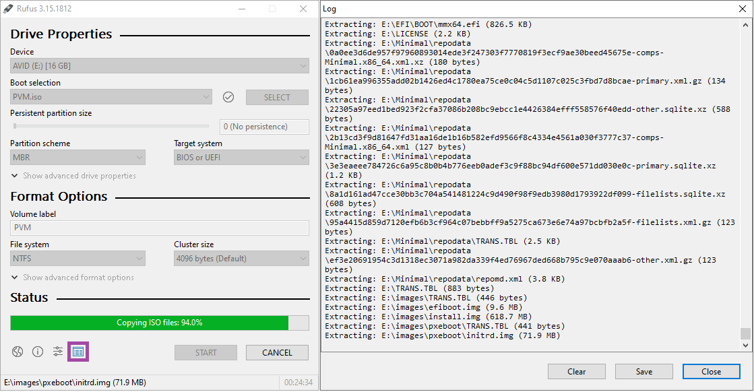The width and height of the screenshot is (754, 392).
Task: Open the Device dropdown AVID (E:)
Action: (160, 66)
